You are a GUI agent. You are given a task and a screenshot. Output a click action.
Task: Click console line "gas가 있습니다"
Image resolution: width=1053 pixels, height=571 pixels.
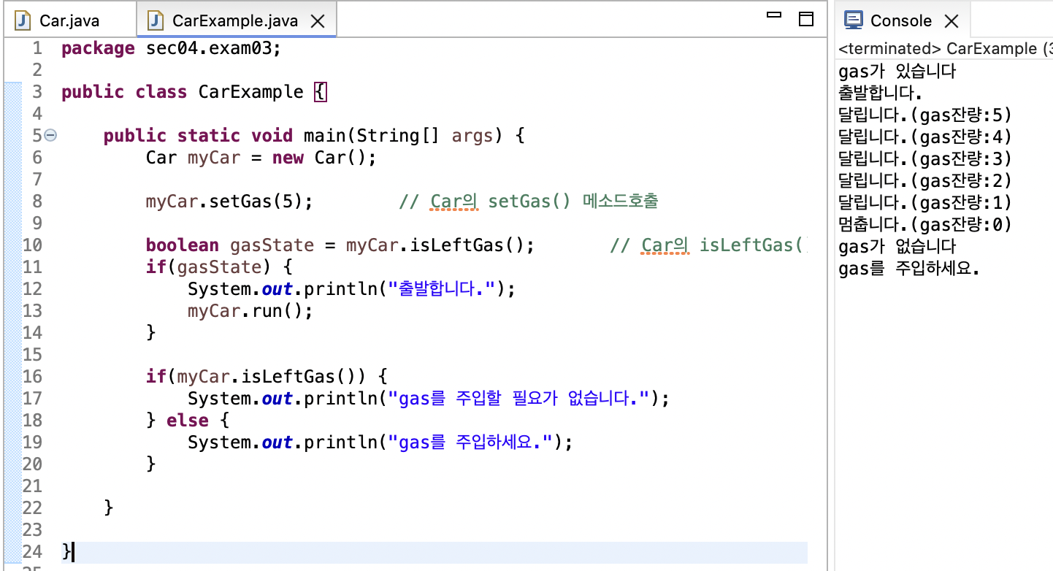(897, 72)
